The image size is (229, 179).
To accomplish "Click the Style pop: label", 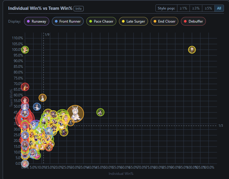I will [x=166, y=8].
